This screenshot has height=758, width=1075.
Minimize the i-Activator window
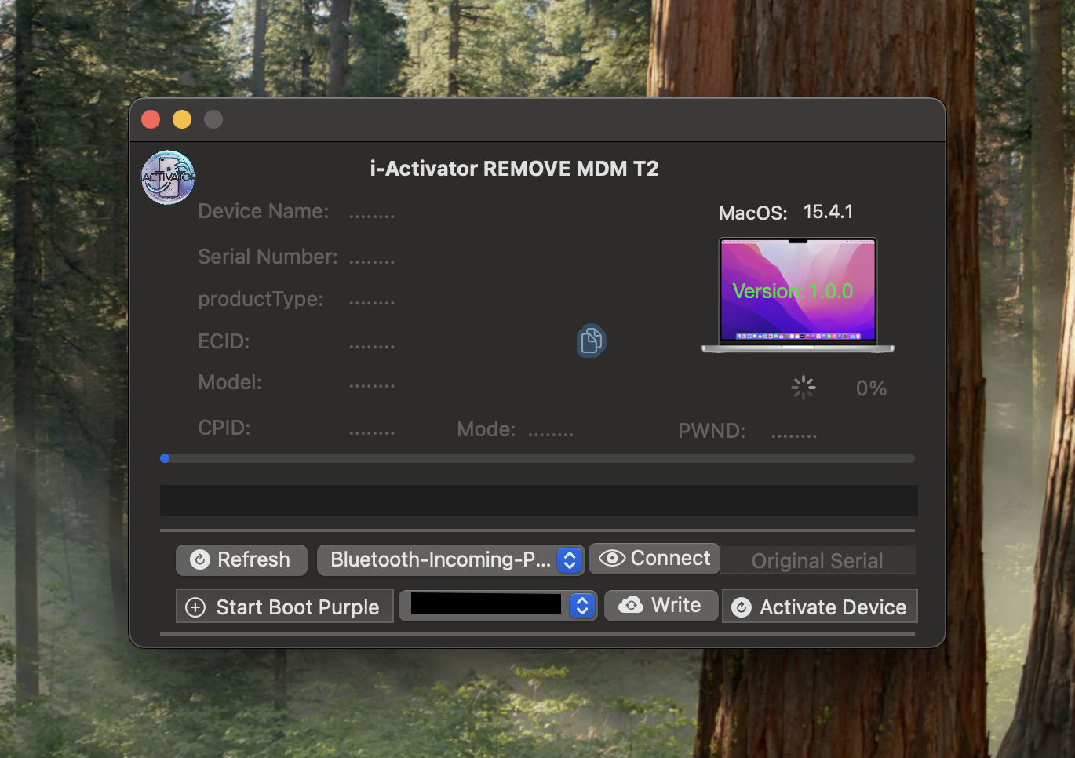[x=182, y=119]
